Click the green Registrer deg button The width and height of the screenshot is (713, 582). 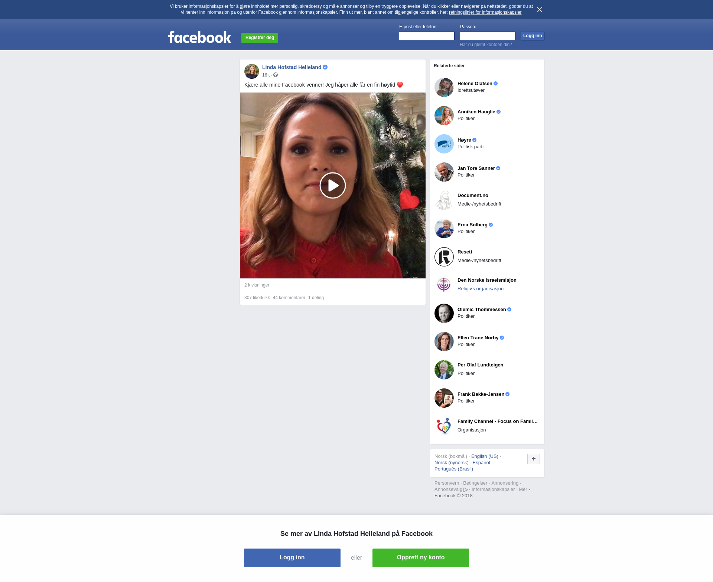pyautogui.click(x=260, y=38)
